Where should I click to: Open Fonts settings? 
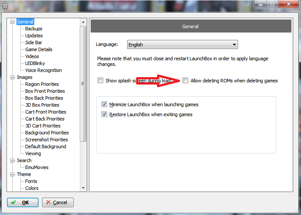pos(31,181)
